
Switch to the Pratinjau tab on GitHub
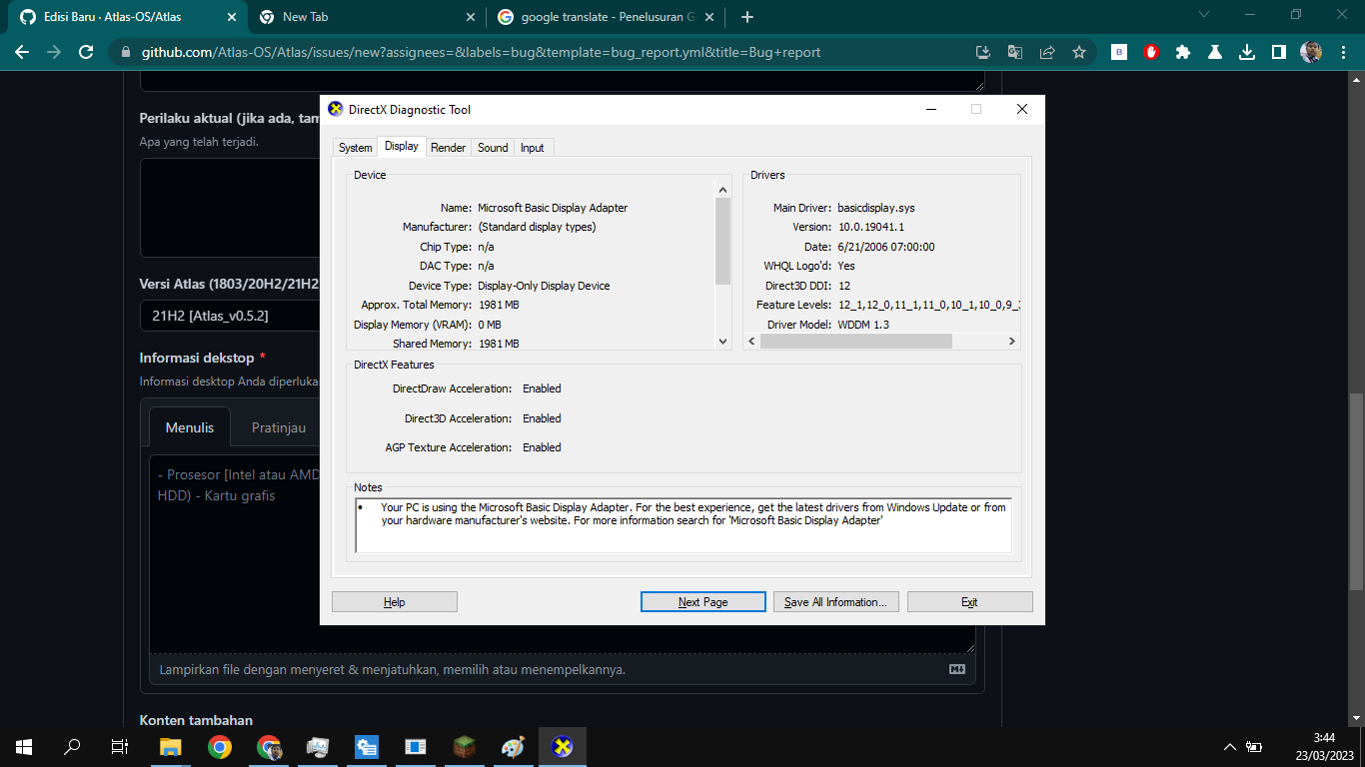(277, 426)
